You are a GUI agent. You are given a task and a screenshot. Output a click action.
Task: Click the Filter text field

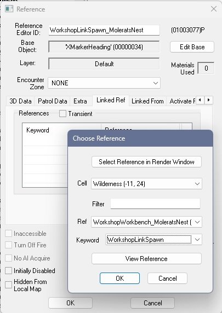point(155,204)
